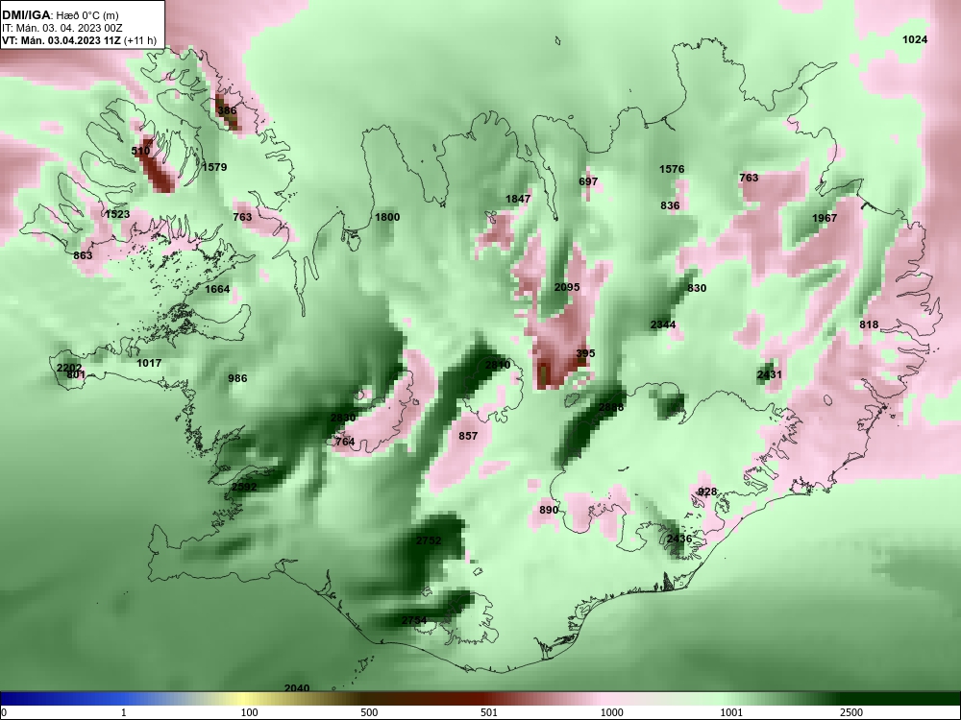Screen dimensions: 961x720
Task: Select the 986 value on the map
Action: click(x=237, y=378)
